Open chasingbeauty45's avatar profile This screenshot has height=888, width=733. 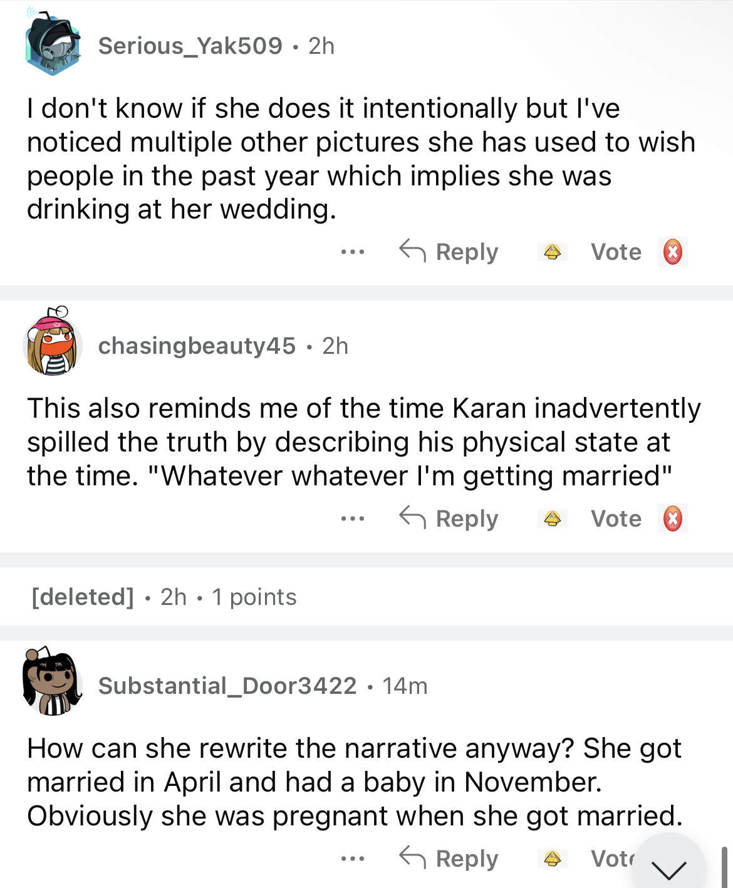(53, 344)
